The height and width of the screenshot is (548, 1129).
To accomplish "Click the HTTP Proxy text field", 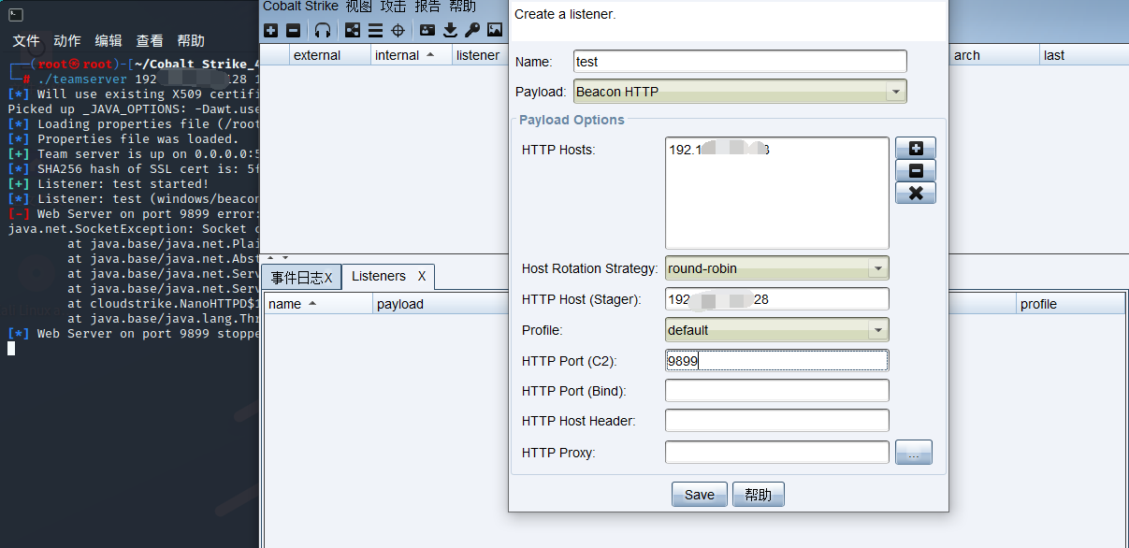I will (x=776, y=453).
